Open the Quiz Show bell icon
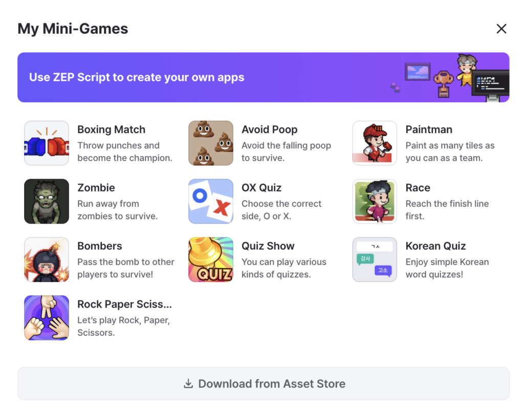The width and height of the screenshot is (524, 416). click(x=210, y=259)
